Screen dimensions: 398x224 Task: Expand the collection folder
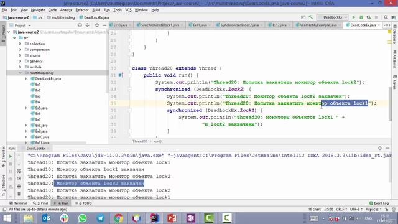click(20, 44)
